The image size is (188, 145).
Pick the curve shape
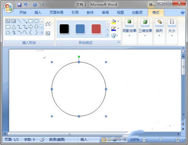(x=25, y=33)
